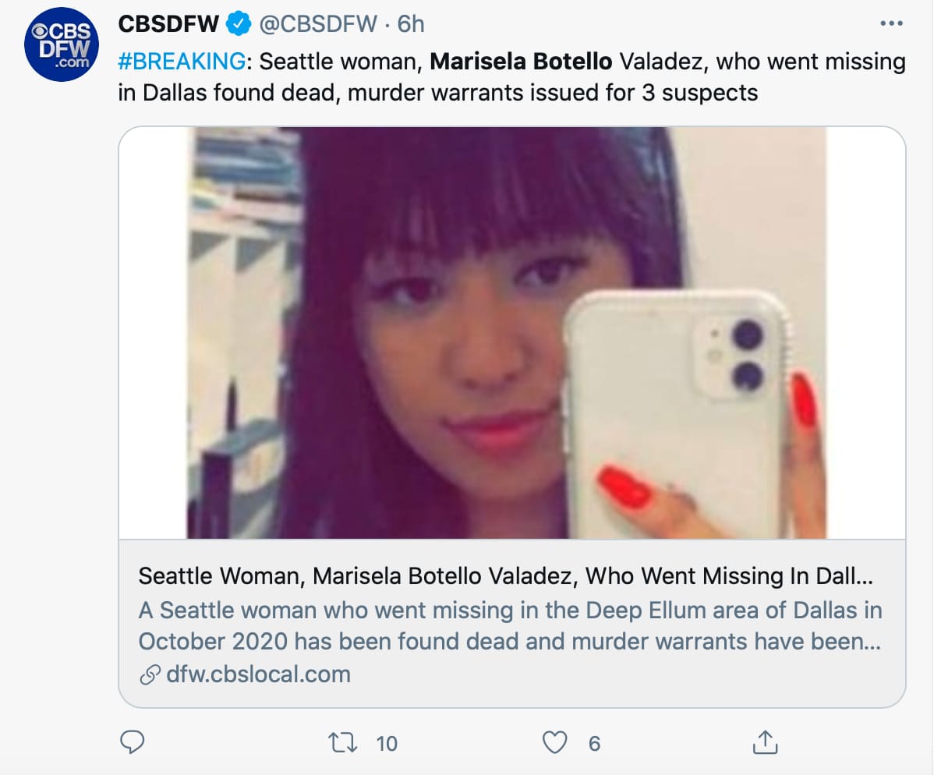Open the three-dot more options menu
This screenshot has width=934, height=775.
pyautogui.click(x=890, y=24)
